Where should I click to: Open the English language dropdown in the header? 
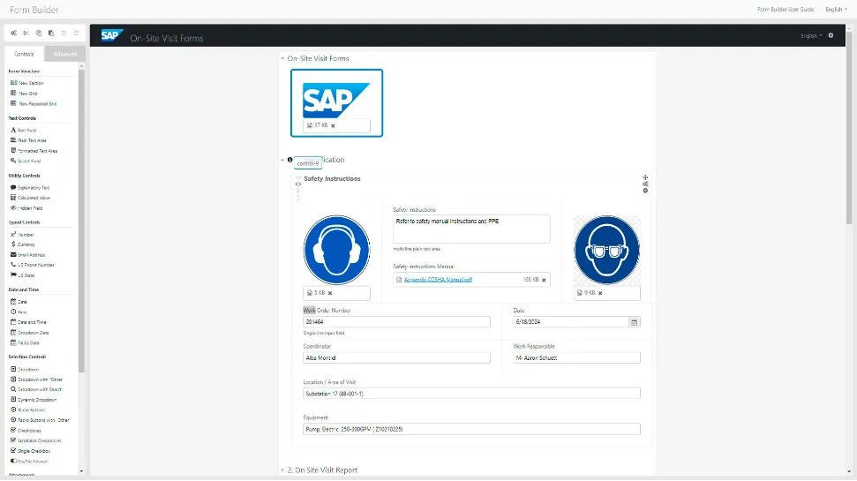[835, 9]
